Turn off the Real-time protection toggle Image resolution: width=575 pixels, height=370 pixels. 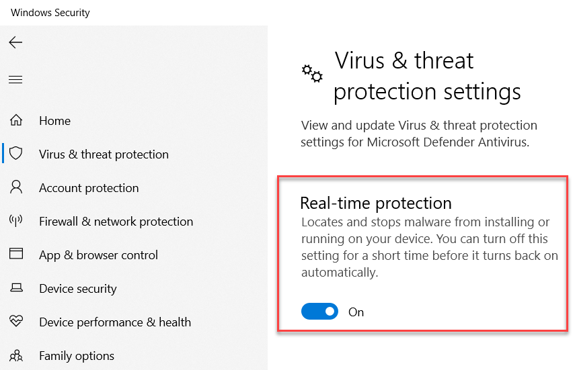pos(319,312)
